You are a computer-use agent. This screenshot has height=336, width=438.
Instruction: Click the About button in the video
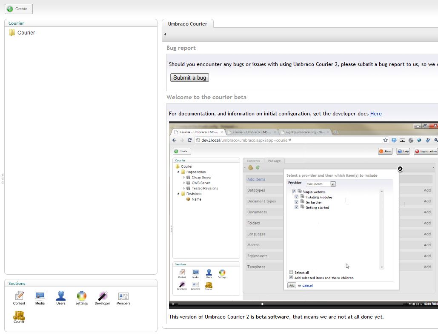385,151
